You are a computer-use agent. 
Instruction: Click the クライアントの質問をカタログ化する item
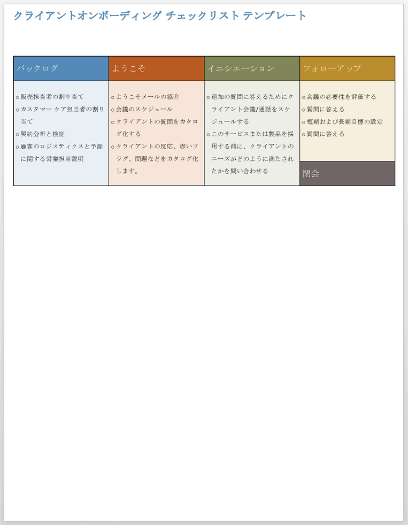click(157, 122)
